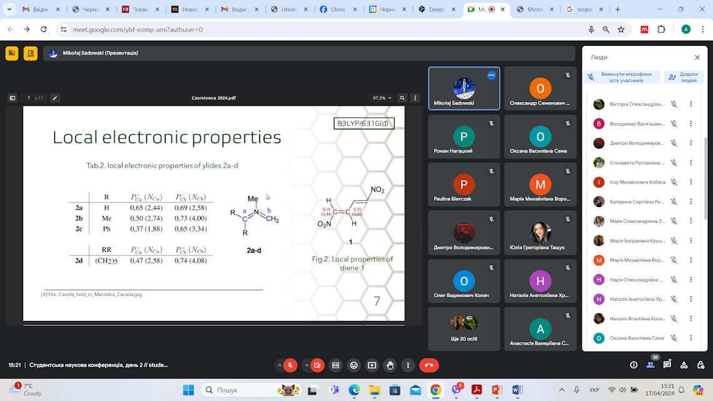Image resolution: width=713 pixels, height=401 pixels.
Task: Reload the page
Action: point(44,29)
